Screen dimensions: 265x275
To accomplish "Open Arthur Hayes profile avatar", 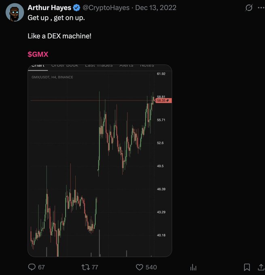I will click(15, 12).
